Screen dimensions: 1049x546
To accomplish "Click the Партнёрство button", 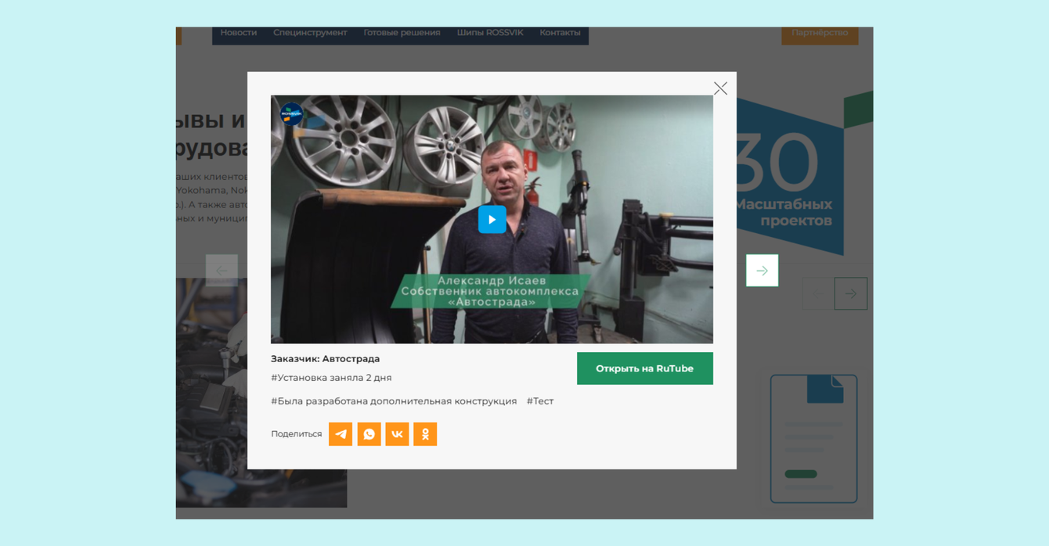I will click(x=820, y=34).
